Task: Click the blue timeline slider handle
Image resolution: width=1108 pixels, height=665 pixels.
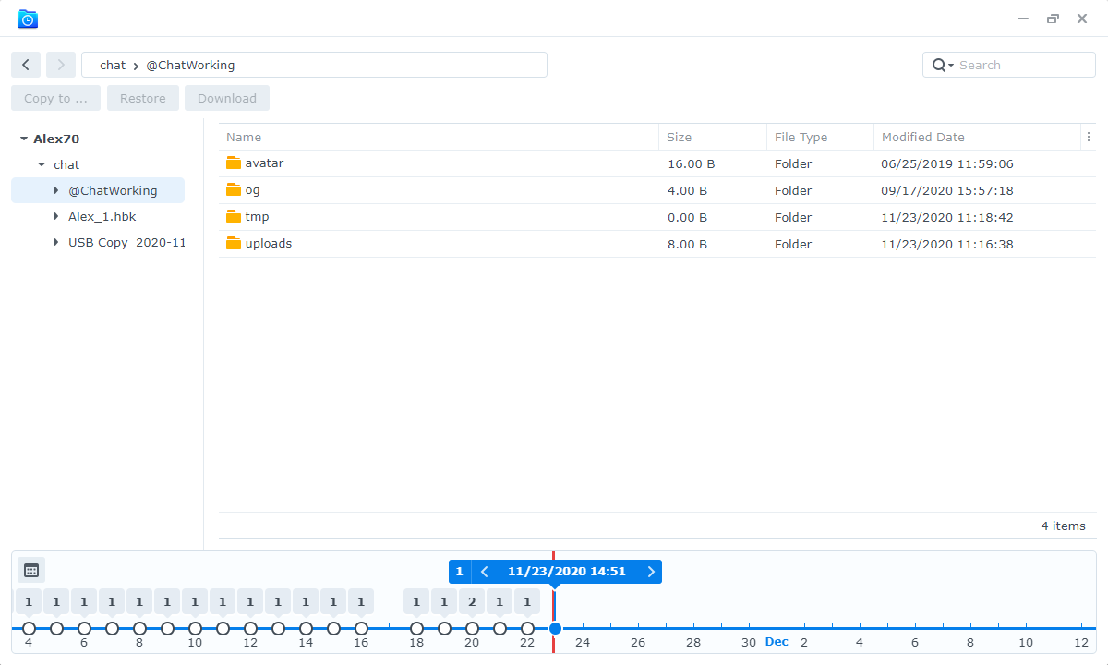Action: coord(555,628)
